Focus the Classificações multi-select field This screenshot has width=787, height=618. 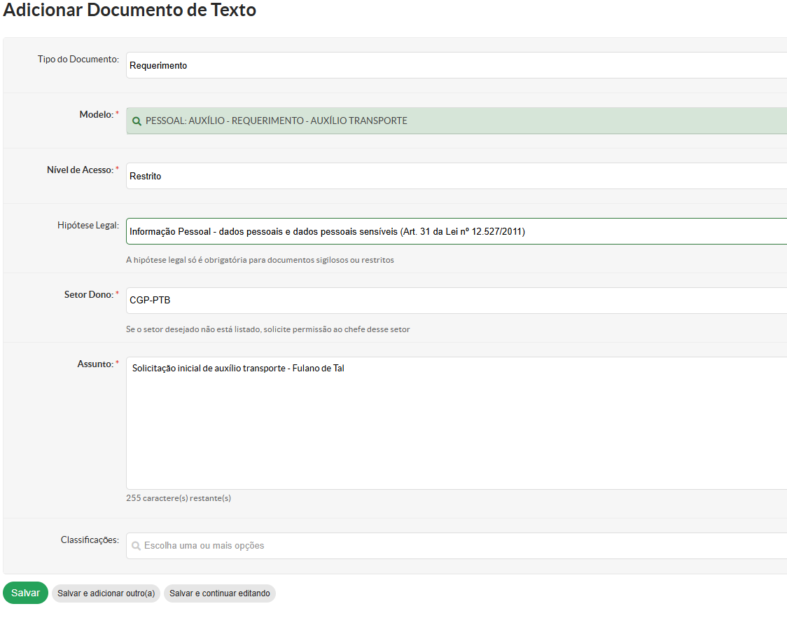tap(455, 546)
